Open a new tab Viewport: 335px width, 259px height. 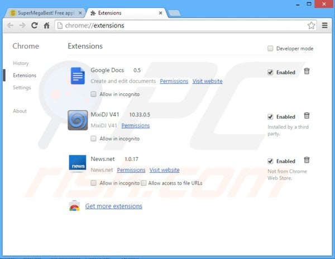[x=175, y=13]
